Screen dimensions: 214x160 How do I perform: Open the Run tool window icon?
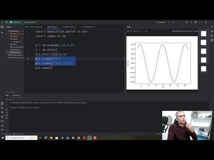coord(2,103)
